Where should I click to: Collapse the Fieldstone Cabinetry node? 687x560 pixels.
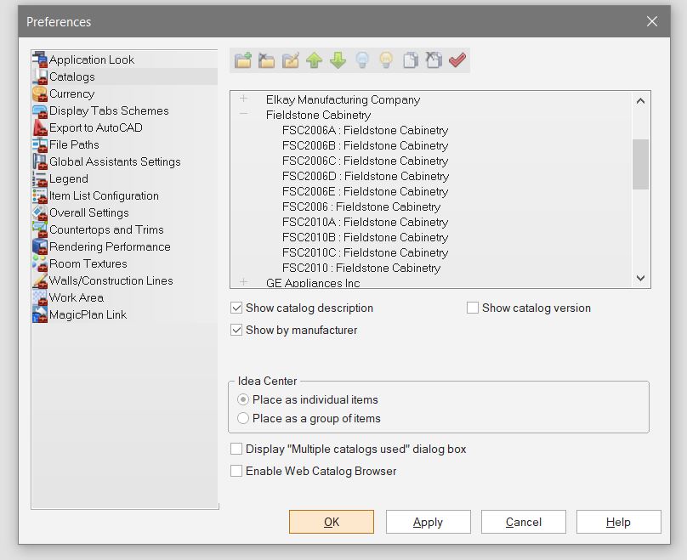pyautogui.click(x=244, y=114)
